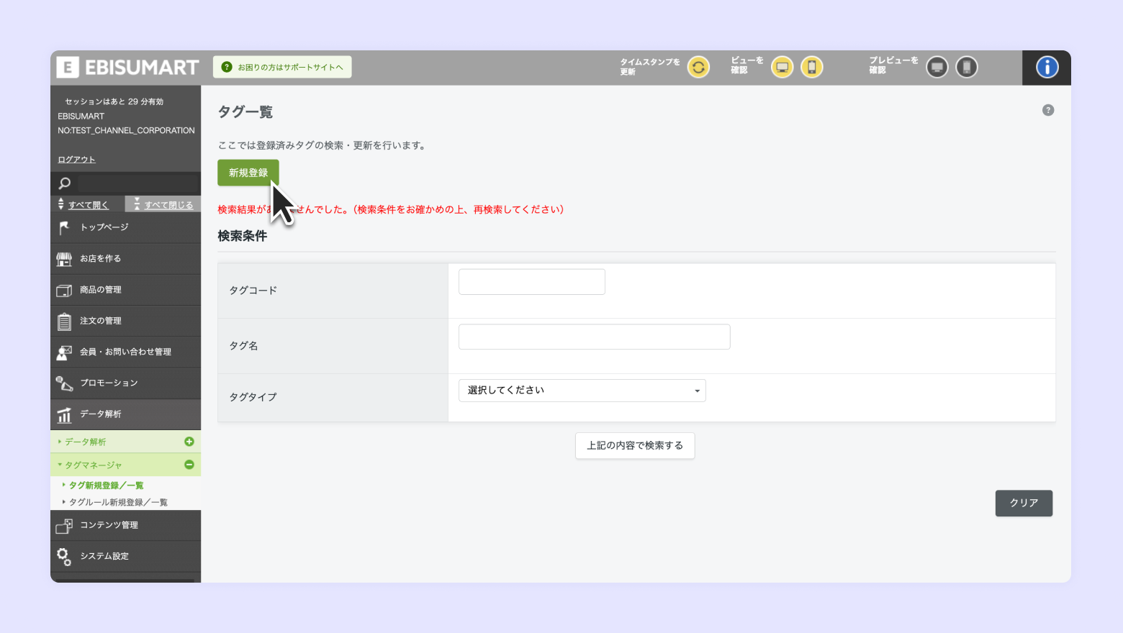Viewport: 1123px width, 633px height.
Task: Click the タグ一覧 page heading
Action: click(245, 112)
